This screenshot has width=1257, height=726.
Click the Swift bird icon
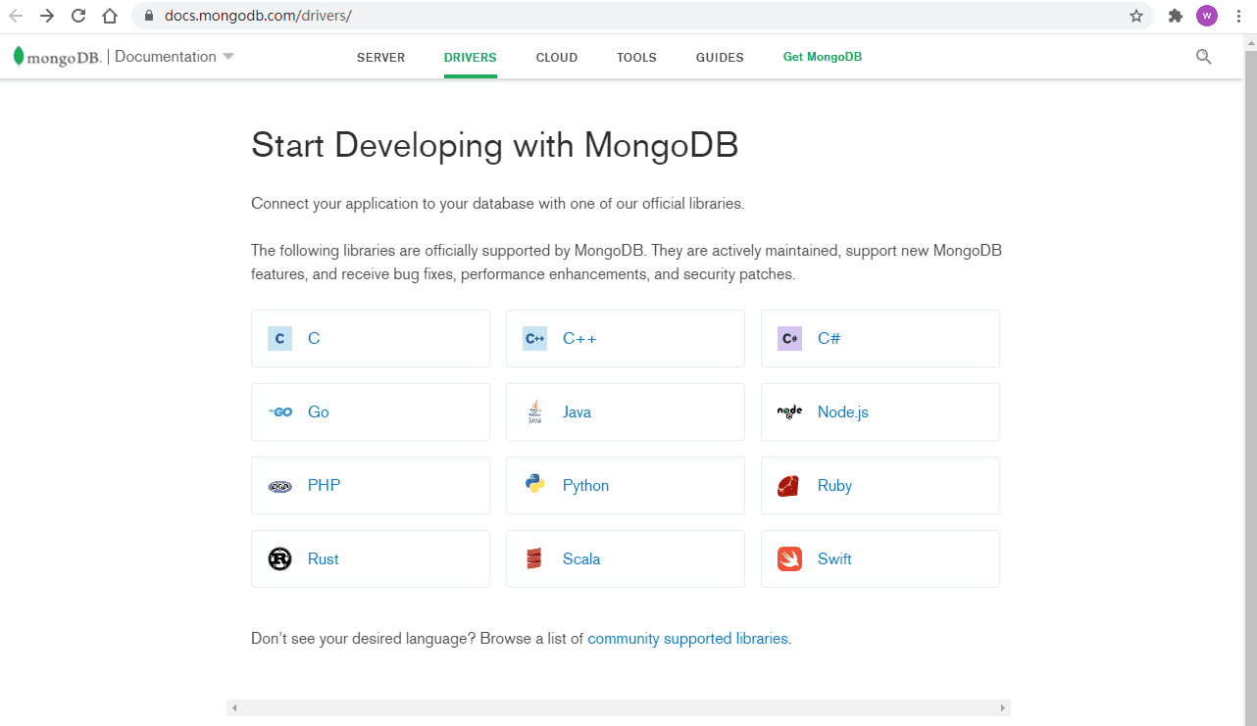click(789, 558)
